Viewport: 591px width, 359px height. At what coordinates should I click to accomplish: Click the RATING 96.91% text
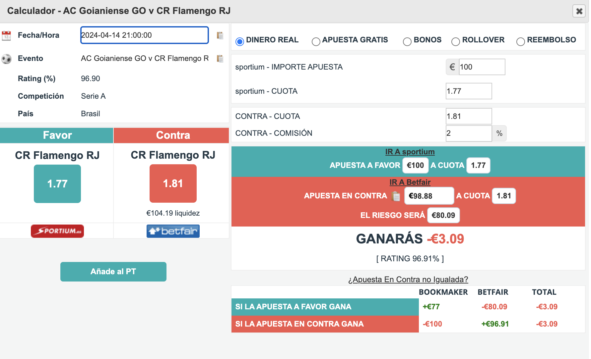point(410,259)
